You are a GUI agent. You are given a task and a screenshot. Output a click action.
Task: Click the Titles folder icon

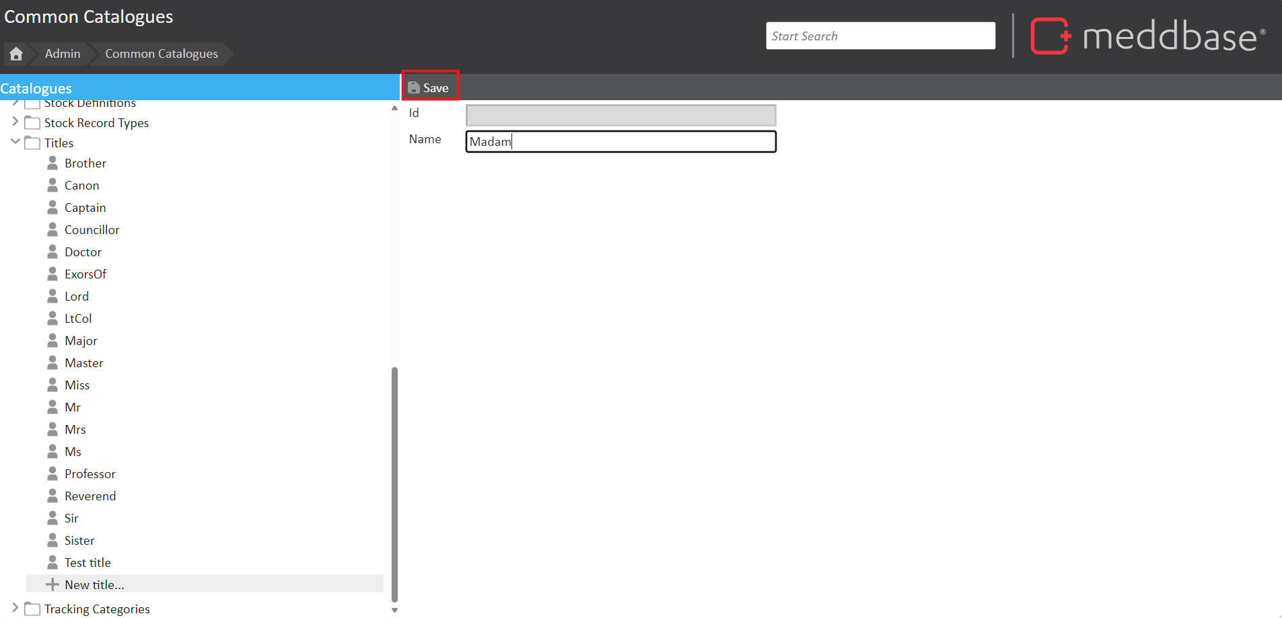[x=32, y=143]
